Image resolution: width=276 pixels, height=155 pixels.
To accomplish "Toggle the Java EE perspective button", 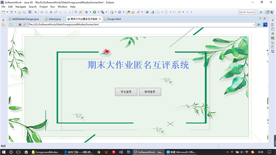I will (268, 12).
